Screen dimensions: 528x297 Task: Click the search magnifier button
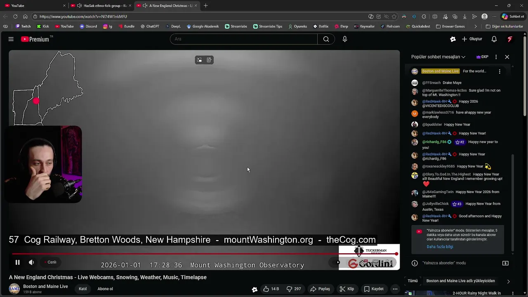pos(326,39)
